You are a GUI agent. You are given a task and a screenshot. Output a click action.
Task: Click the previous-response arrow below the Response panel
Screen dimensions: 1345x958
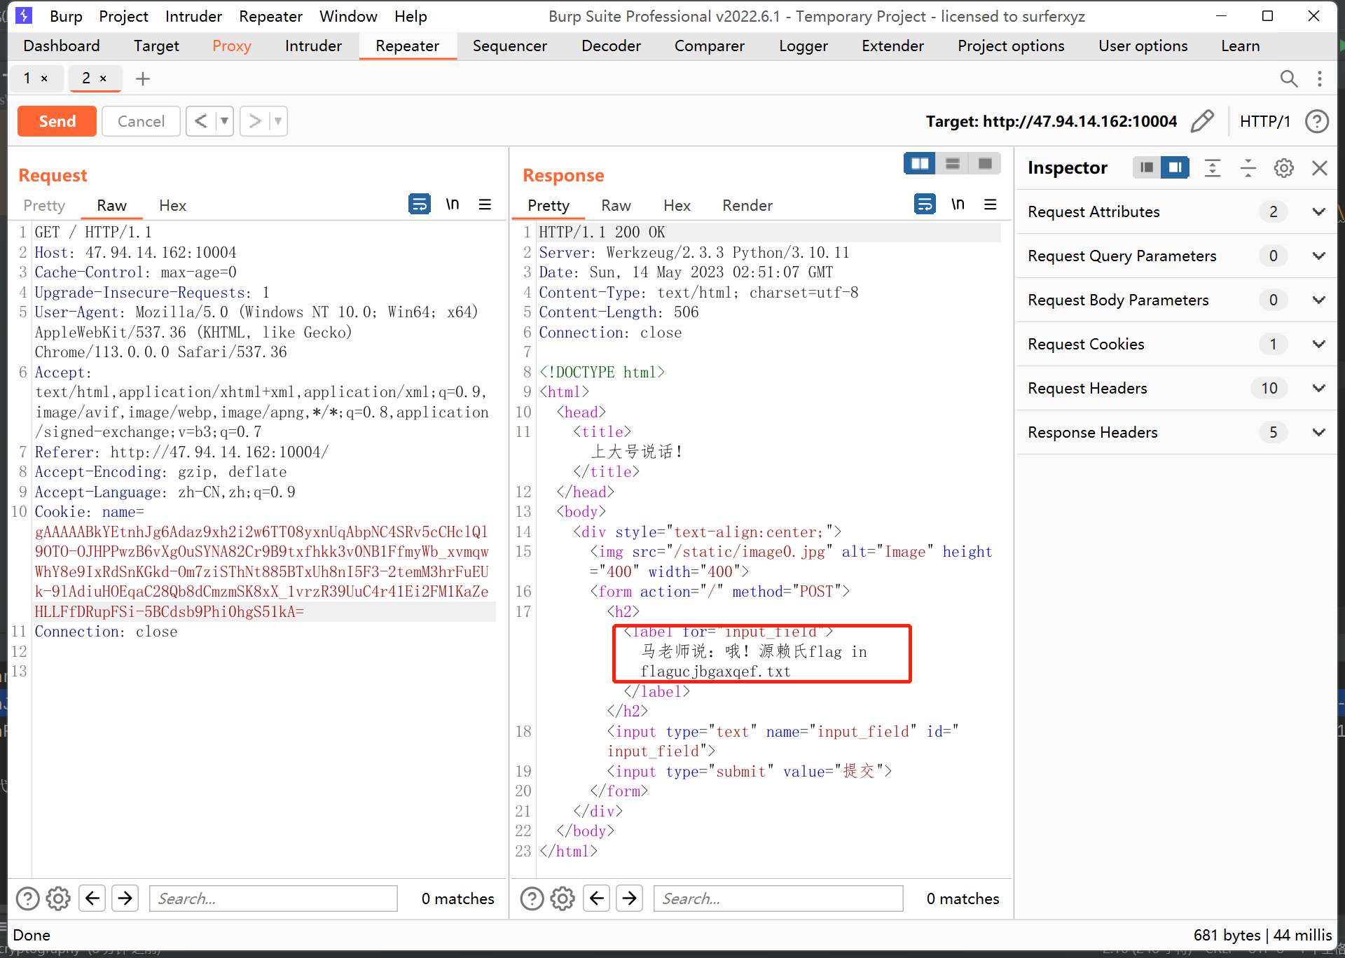click(x=596, y=898)
